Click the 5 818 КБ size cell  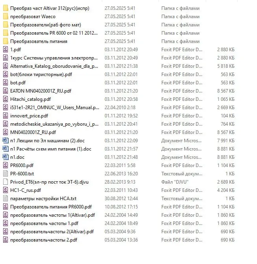[x=226, y=66]
